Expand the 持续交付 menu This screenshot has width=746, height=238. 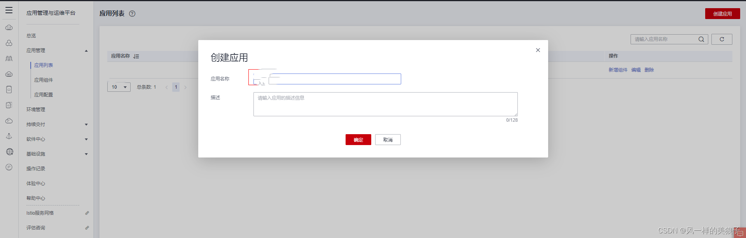click(x=86, y=125)
